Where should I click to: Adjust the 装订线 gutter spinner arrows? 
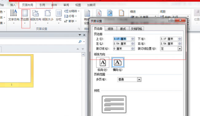133,49
